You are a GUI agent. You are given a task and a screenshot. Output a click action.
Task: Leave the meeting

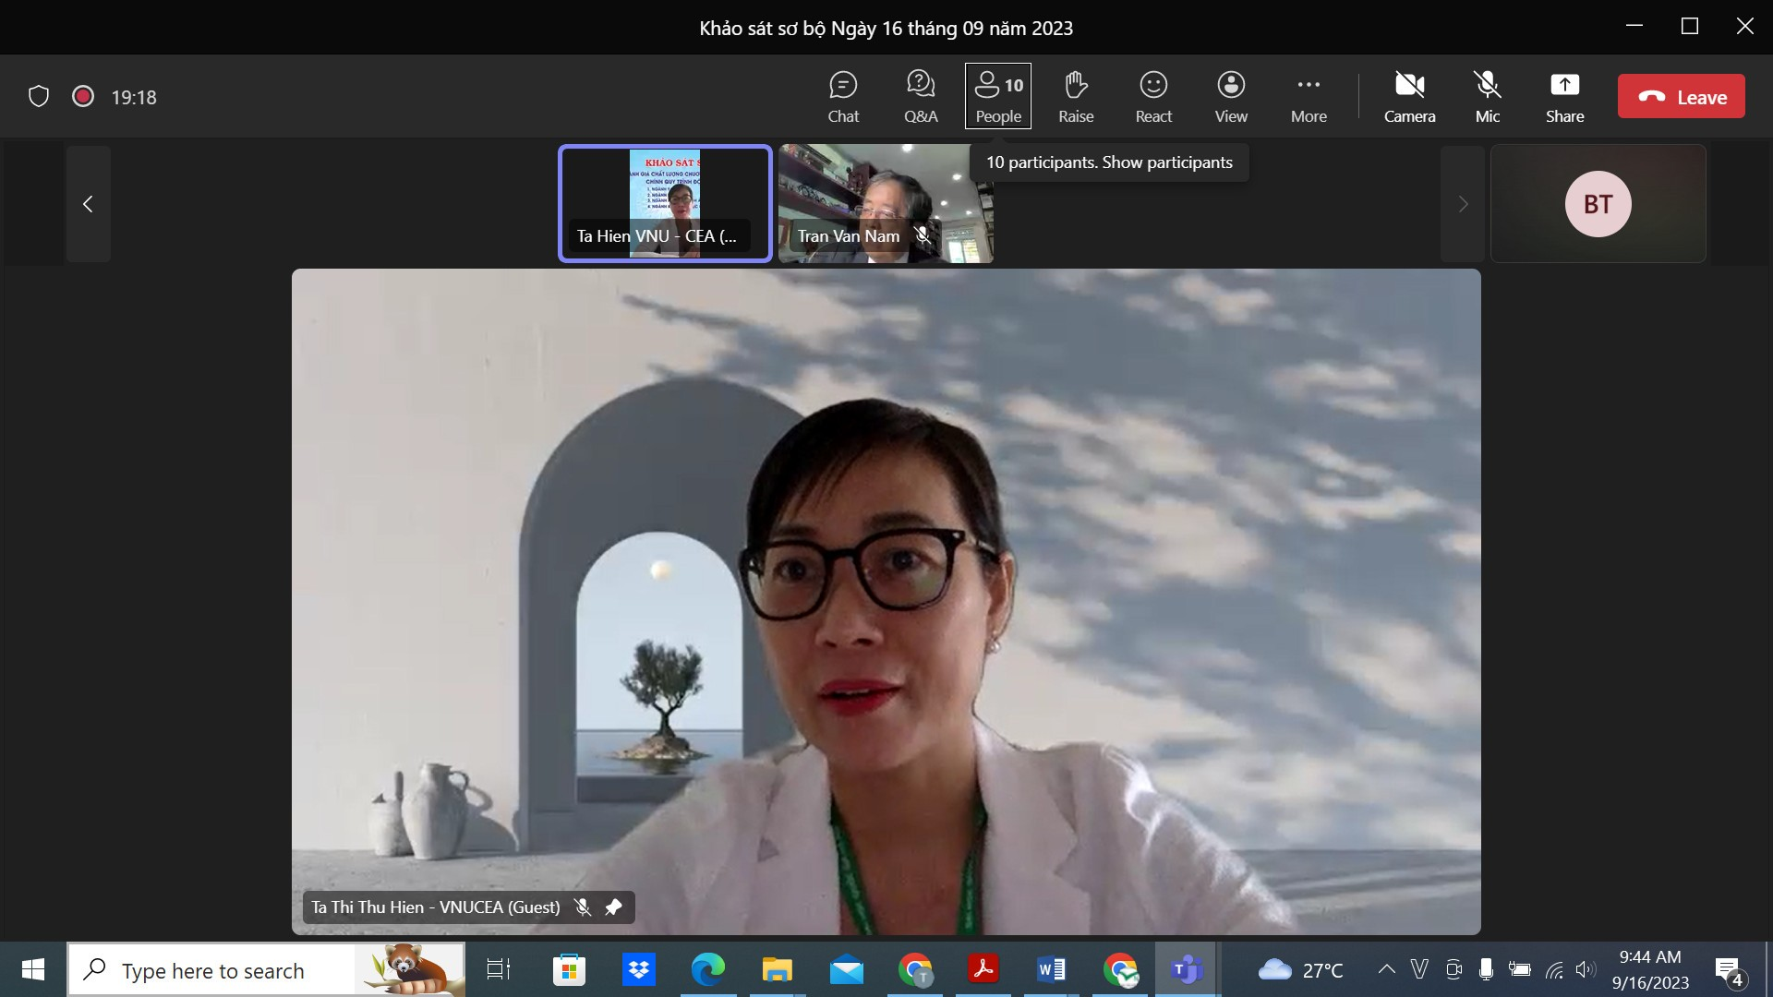pyautogui.click(x=1681, y=97)
